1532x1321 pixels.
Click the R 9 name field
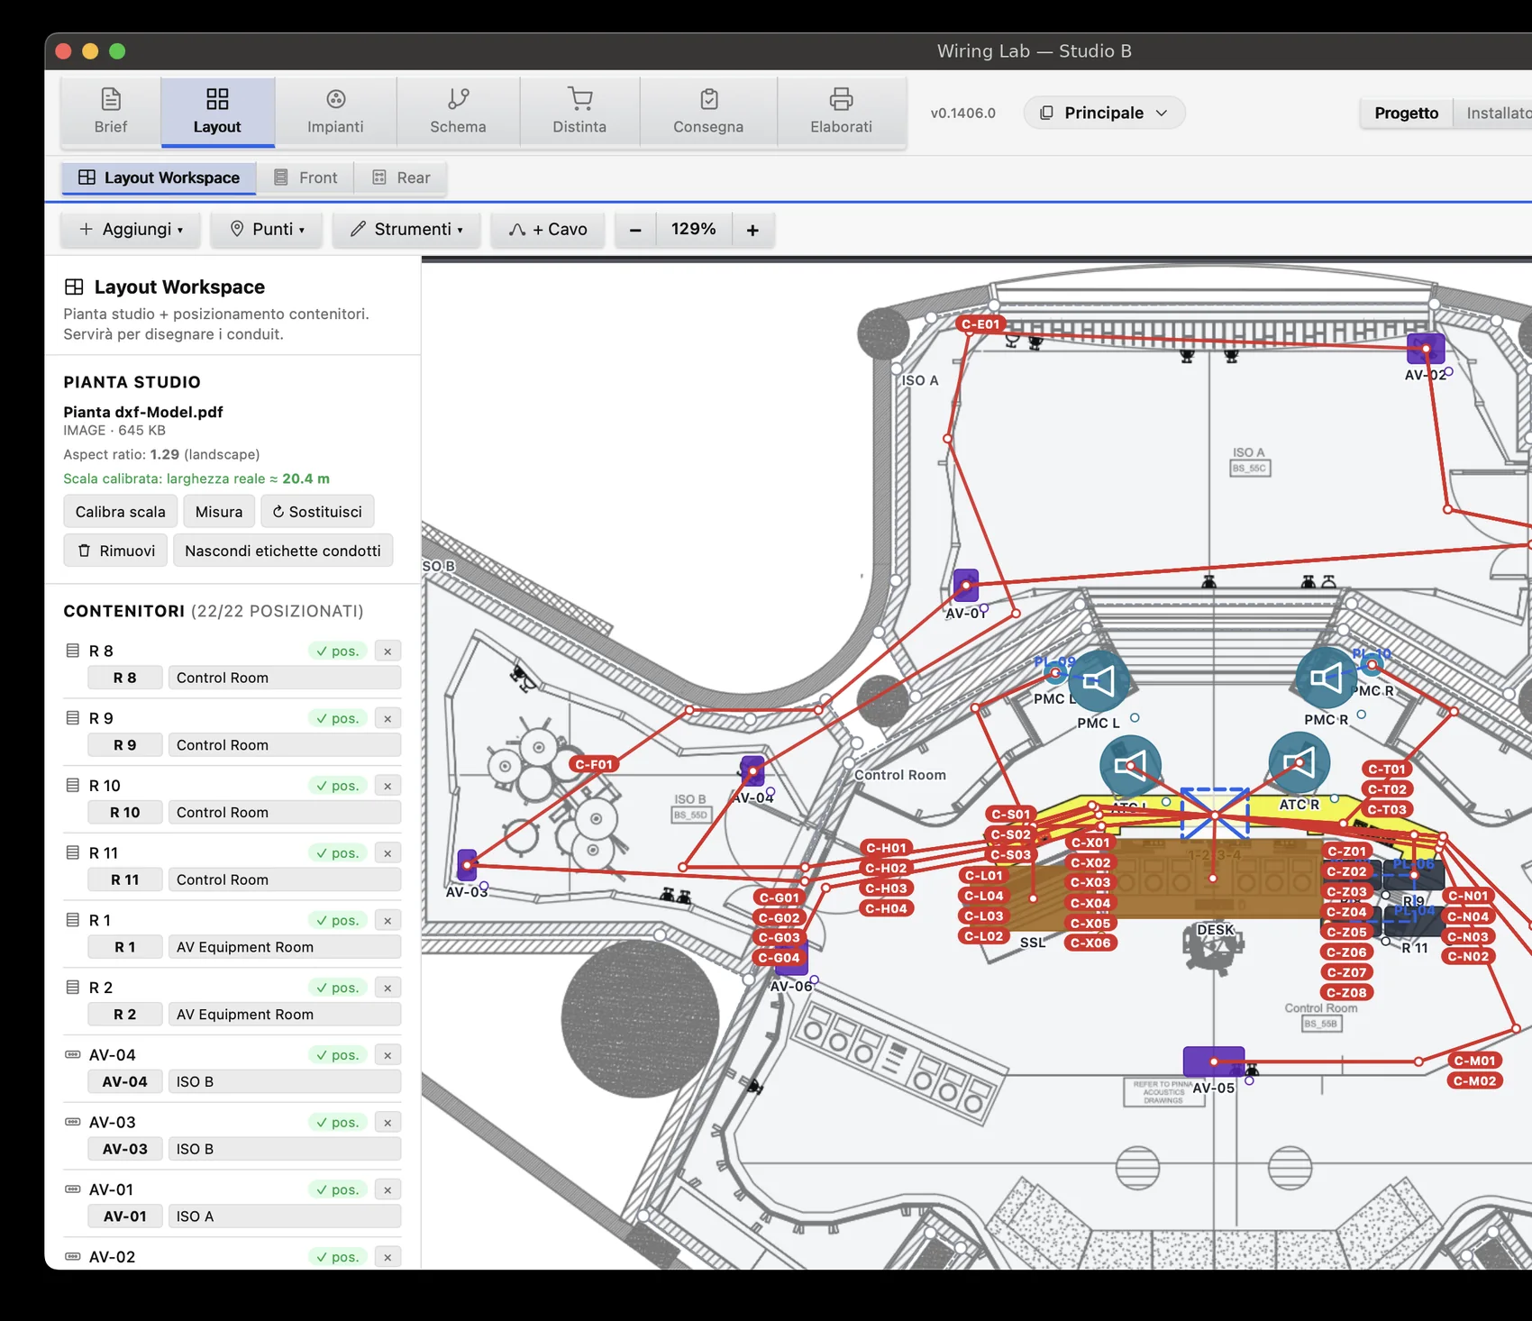click(125, 745)
